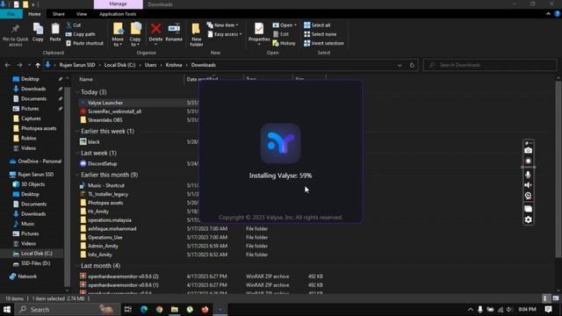
Task: Toggle the recorder microphone icon
Action: [528, 175]
